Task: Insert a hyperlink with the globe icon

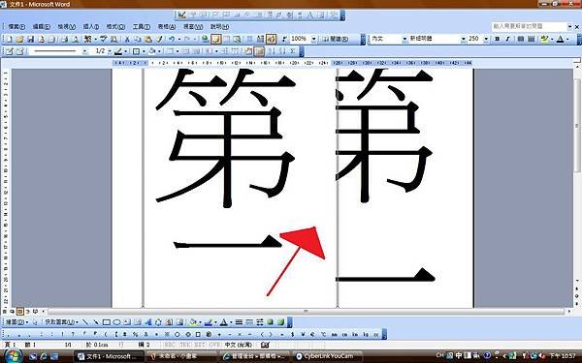Action: click(205, 39)
